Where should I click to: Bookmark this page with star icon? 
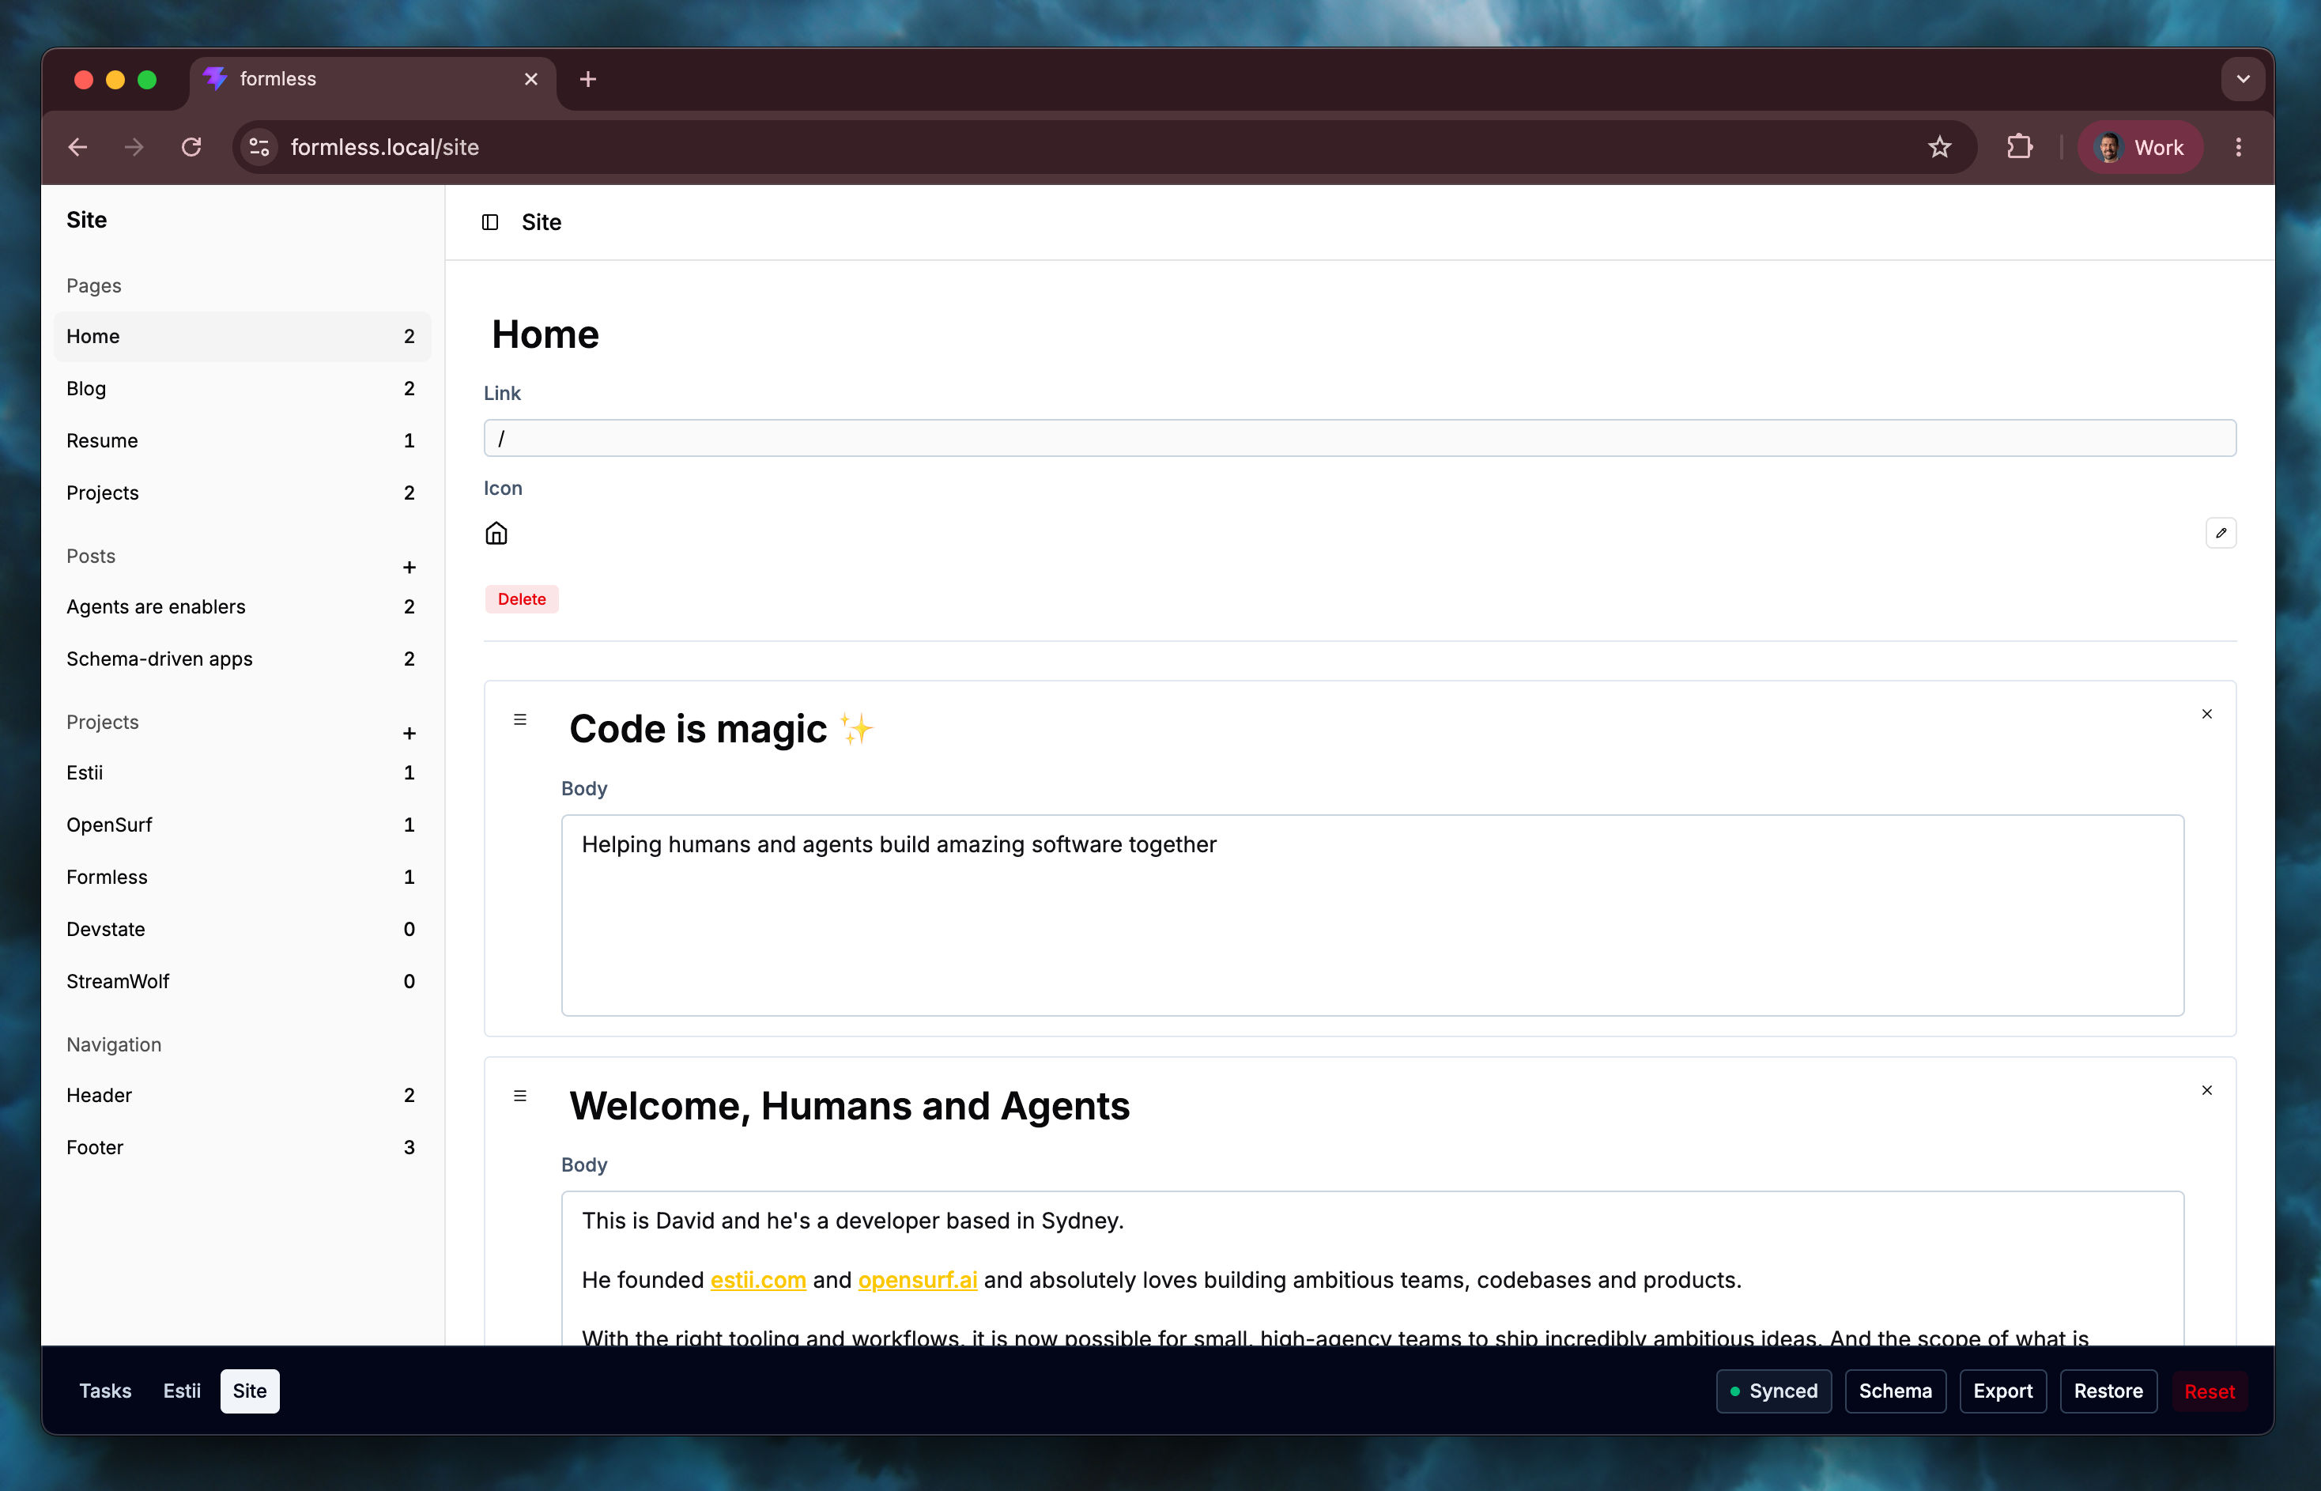point(1938,147)
